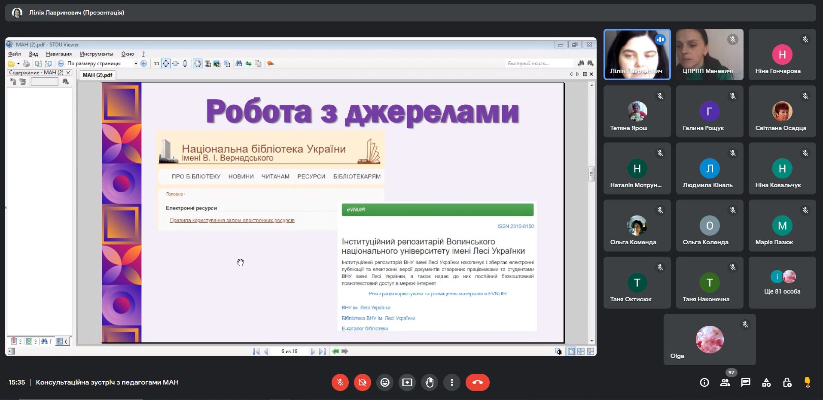Click the quick search input field
The width and height of the screenshot is (823, 400).
tap(539, 64)
